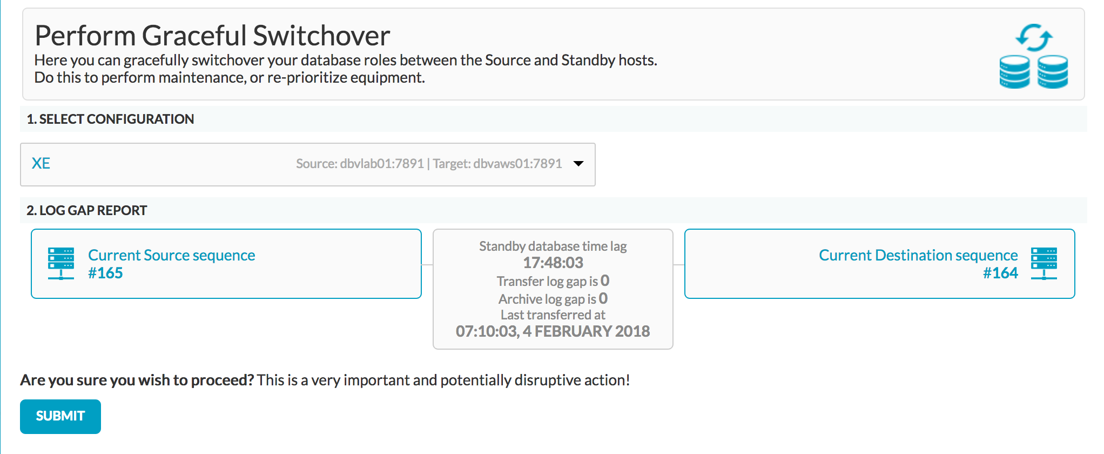1104x454 pixels.
Task: Open the XE configuration dropdown arrow
Action: point(578,164)
